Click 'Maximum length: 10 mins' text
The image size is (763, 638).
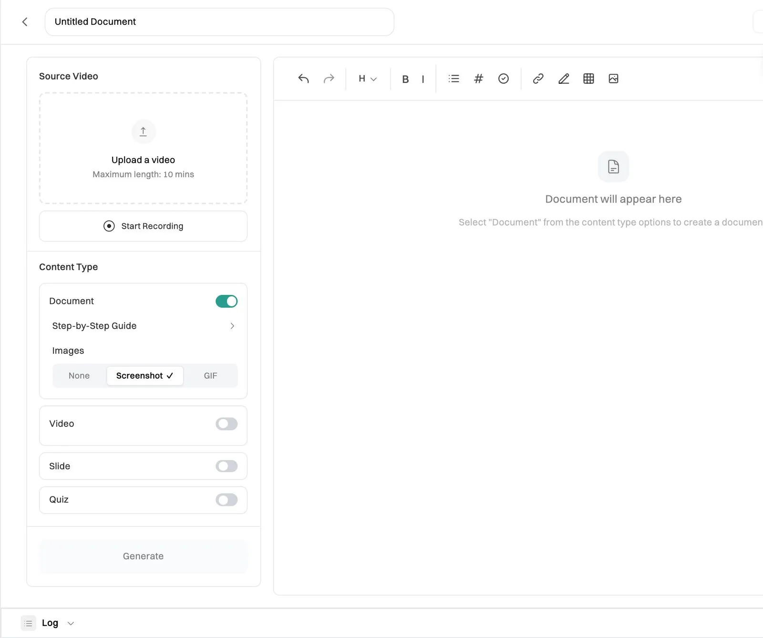tap(143, 174)
